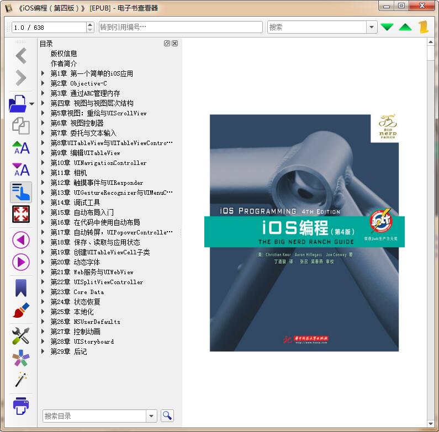Open an ebook with the blue folder icon

point(18,104)
